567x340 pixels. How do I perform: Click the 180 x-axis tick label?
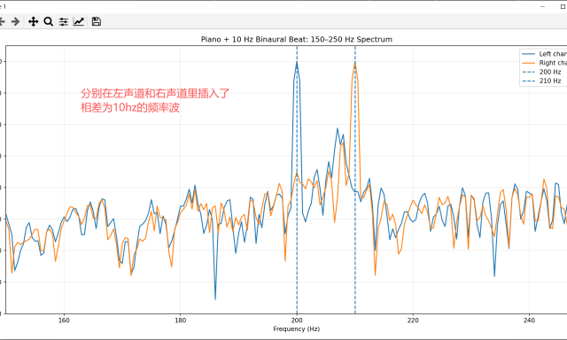click(180, 321)
